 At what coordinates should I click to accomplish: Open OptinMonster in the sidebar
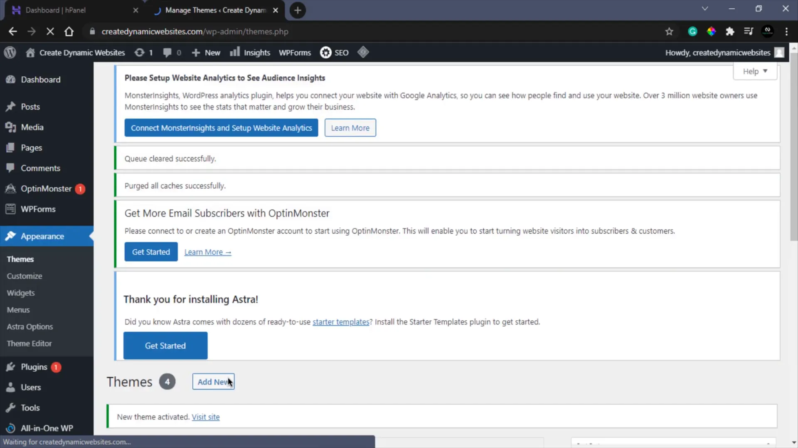47,189
